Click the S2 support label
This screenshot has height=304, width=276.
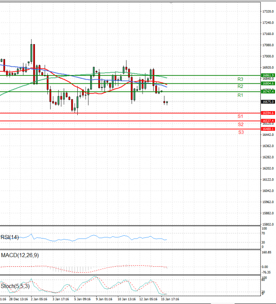pyautogui.click(x=241, y=124)
